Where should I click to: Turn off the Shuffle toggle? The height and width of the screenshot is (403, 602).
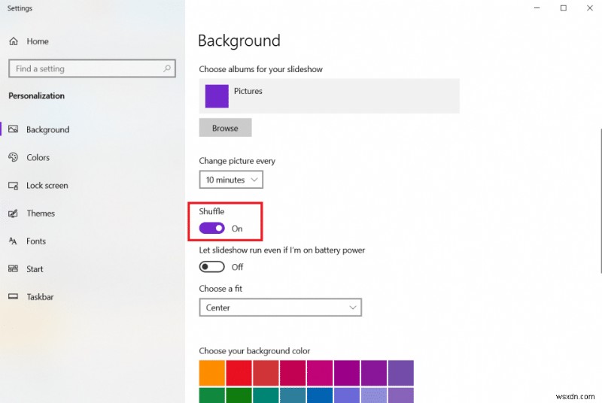coord(211,229)
